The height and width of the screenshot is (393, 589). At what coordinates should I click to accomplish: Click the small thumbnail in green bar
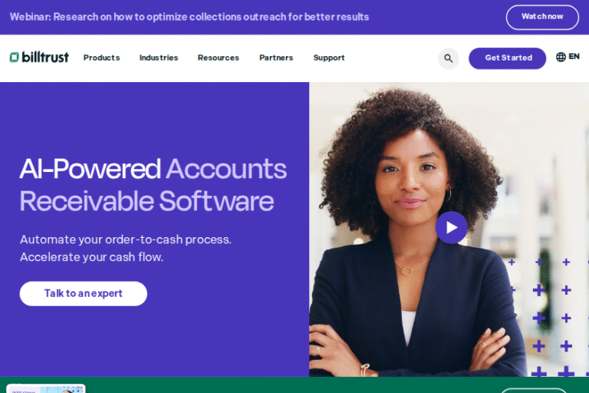tap(46, 388)
